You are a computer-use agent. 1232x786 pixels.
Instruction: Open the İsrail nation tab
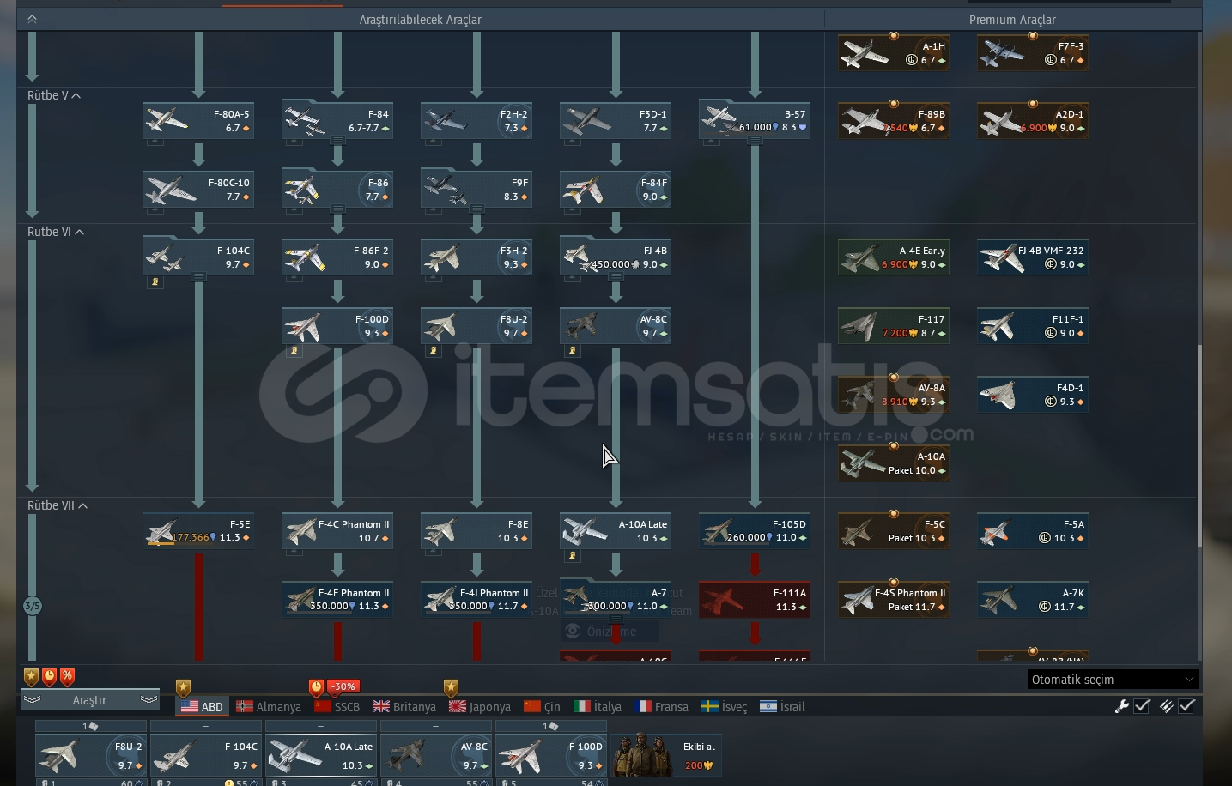[x=783, y=707]
